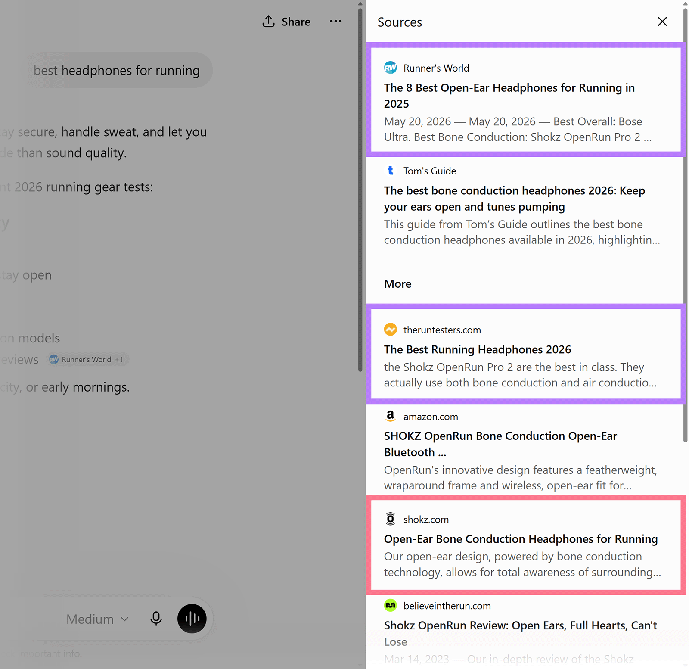
Task: Click the 'Sources' panel title
Action: coord(400,22)
